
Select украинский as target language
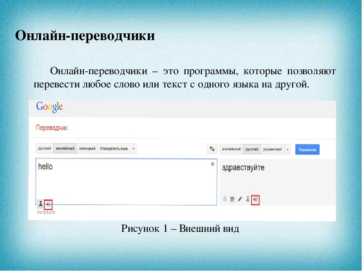[x=273, y=149]
